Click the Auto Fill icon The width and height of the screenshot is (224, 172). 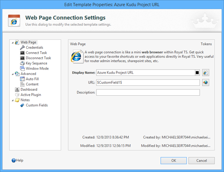tap(22, 79)
